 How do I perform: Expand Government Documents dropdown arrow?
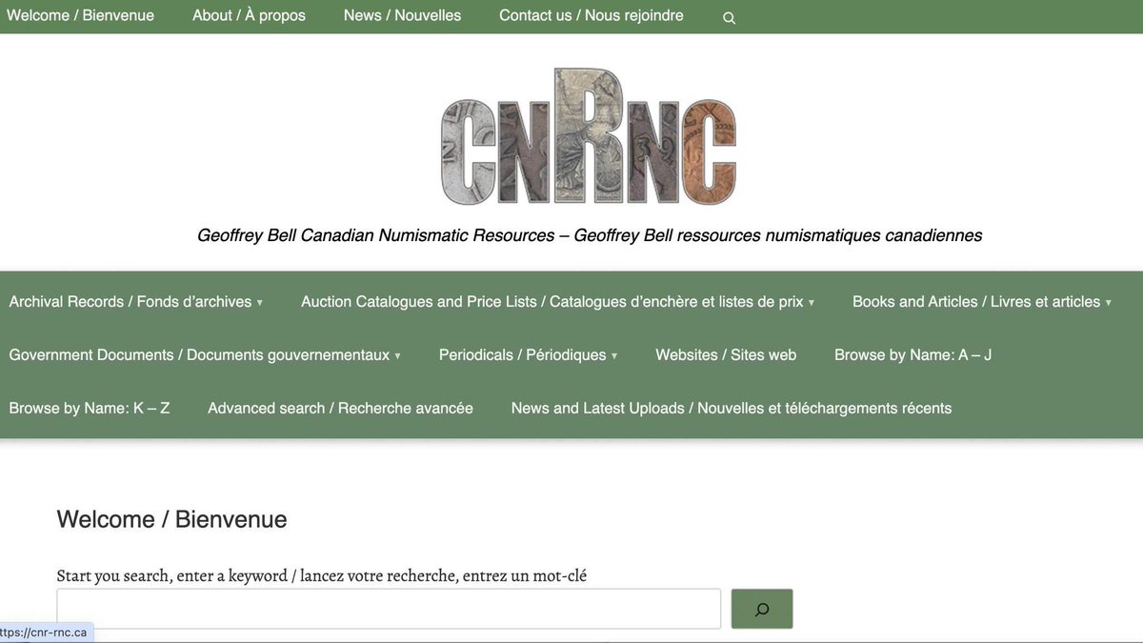coord(397,356)
